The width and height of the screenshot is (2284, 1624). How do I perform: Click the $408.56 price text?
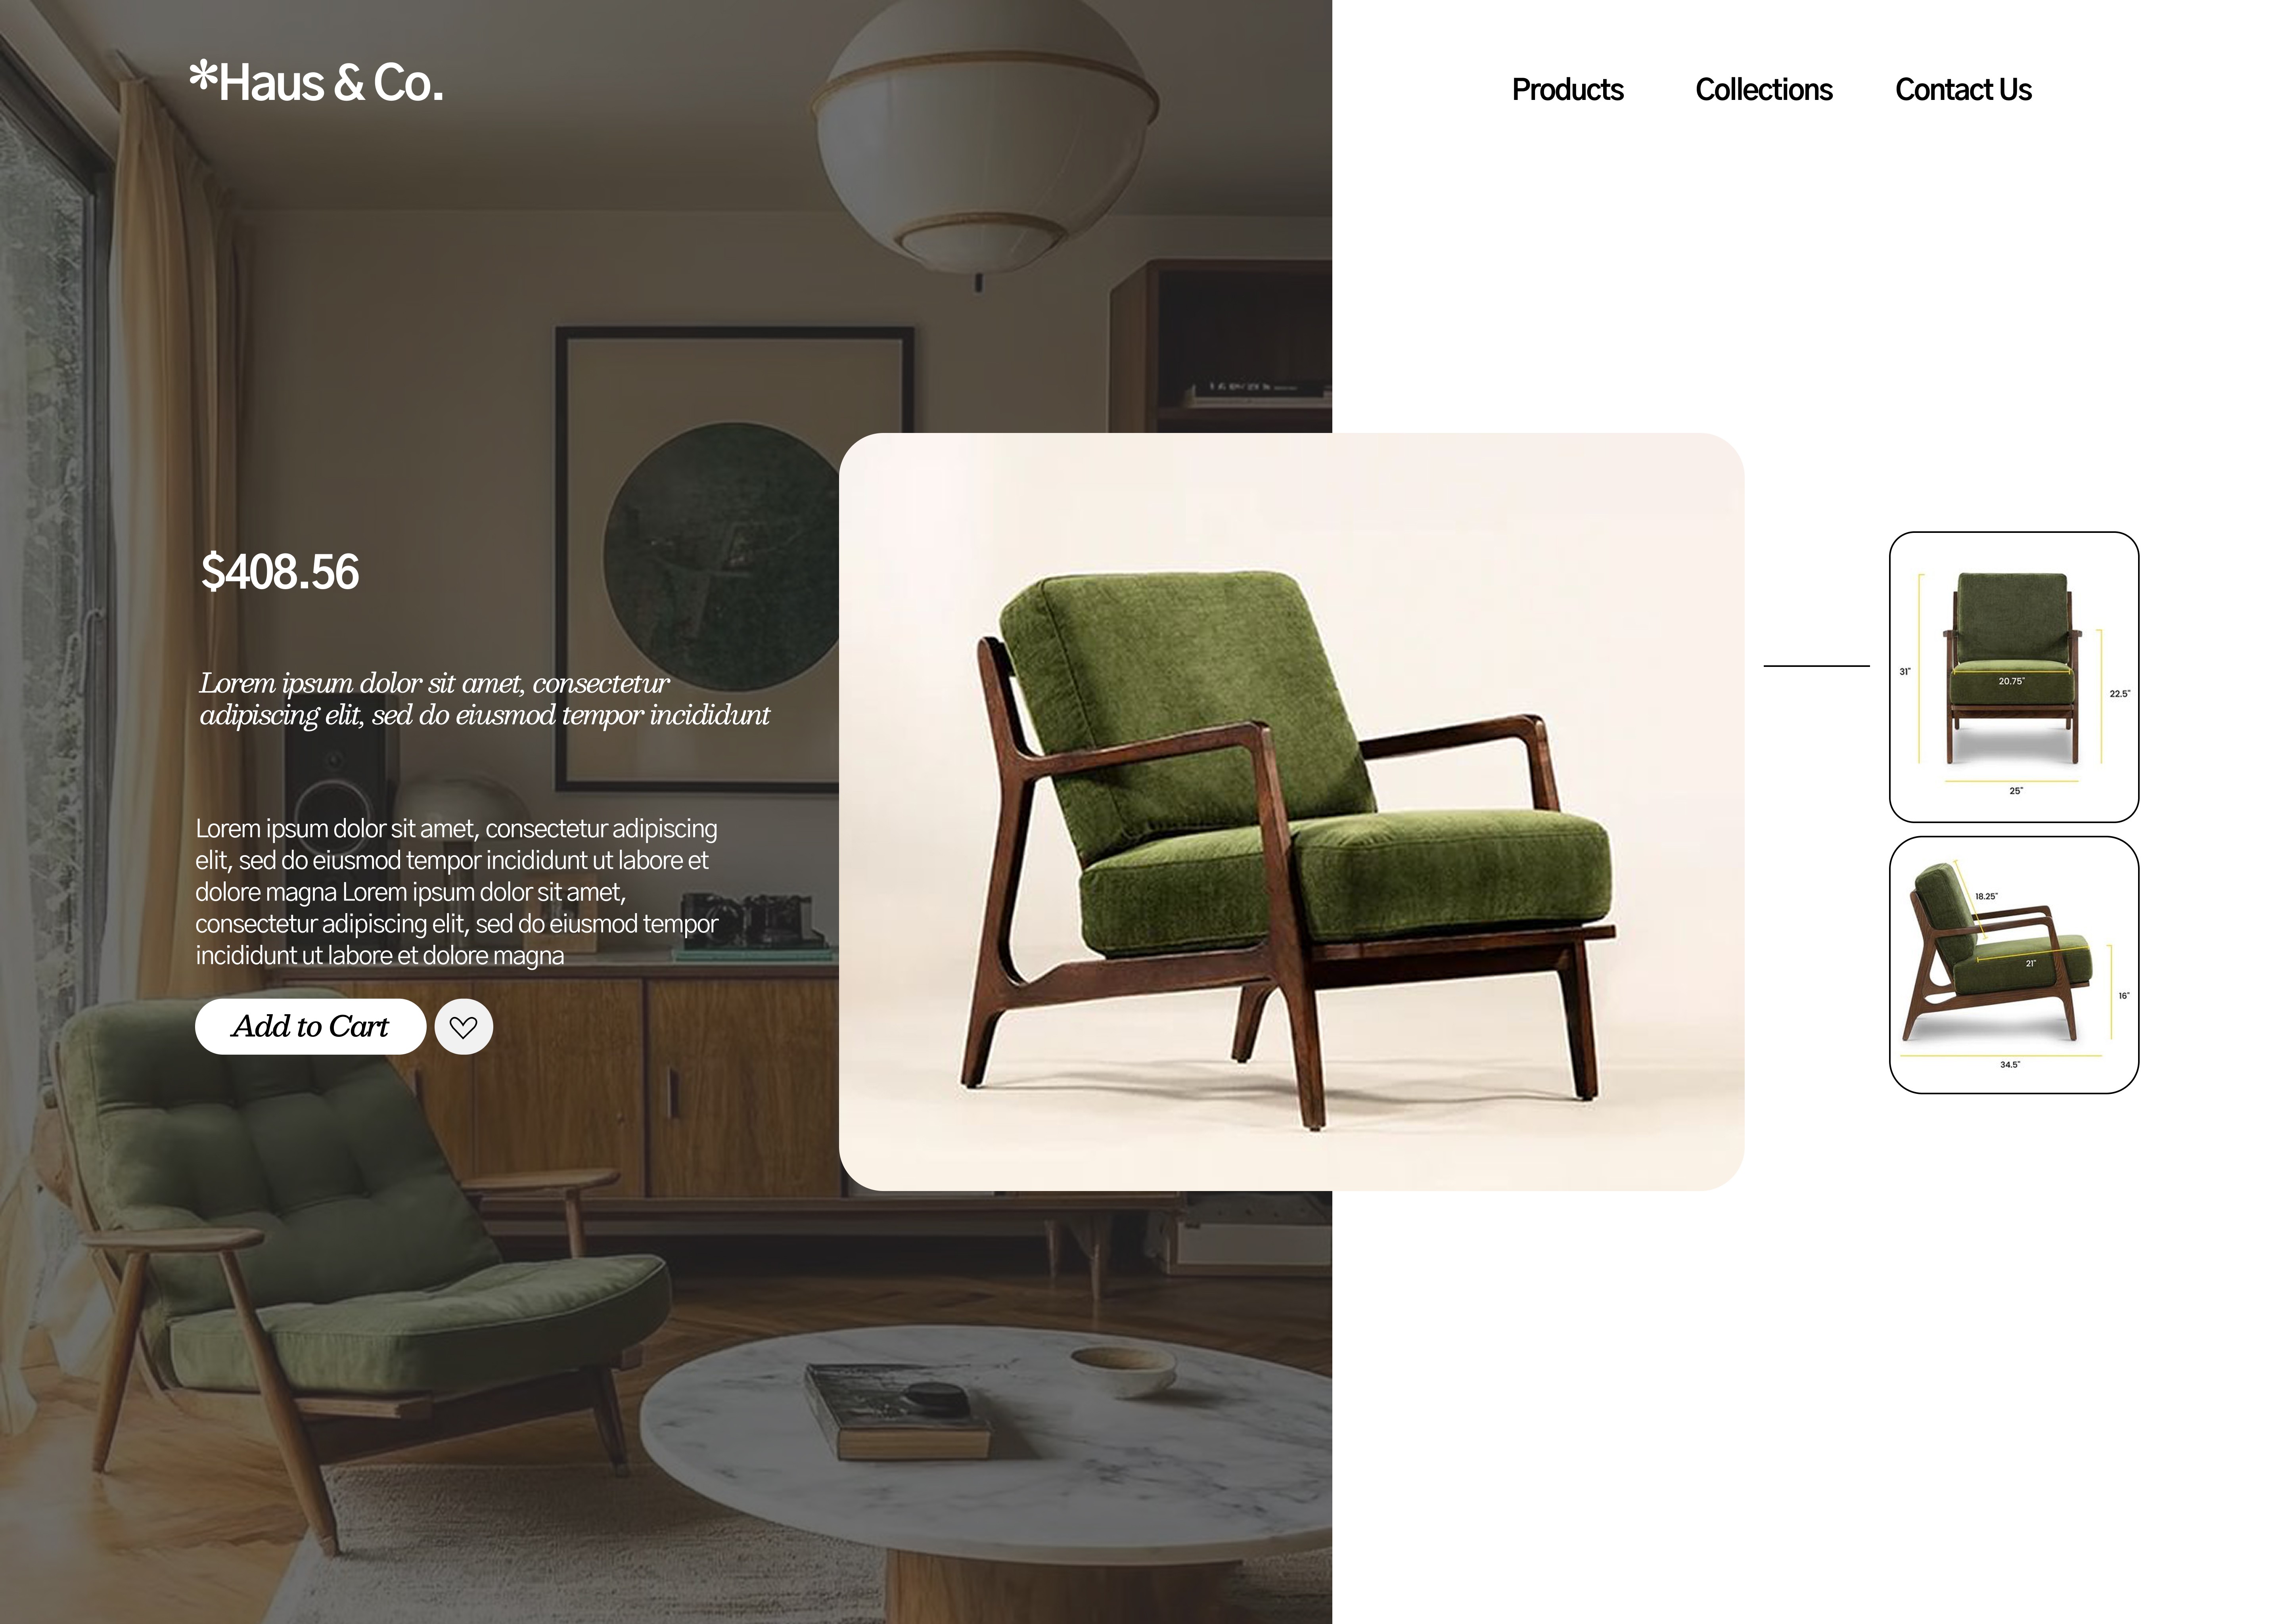pyautogui.click(x=280, y=572)
